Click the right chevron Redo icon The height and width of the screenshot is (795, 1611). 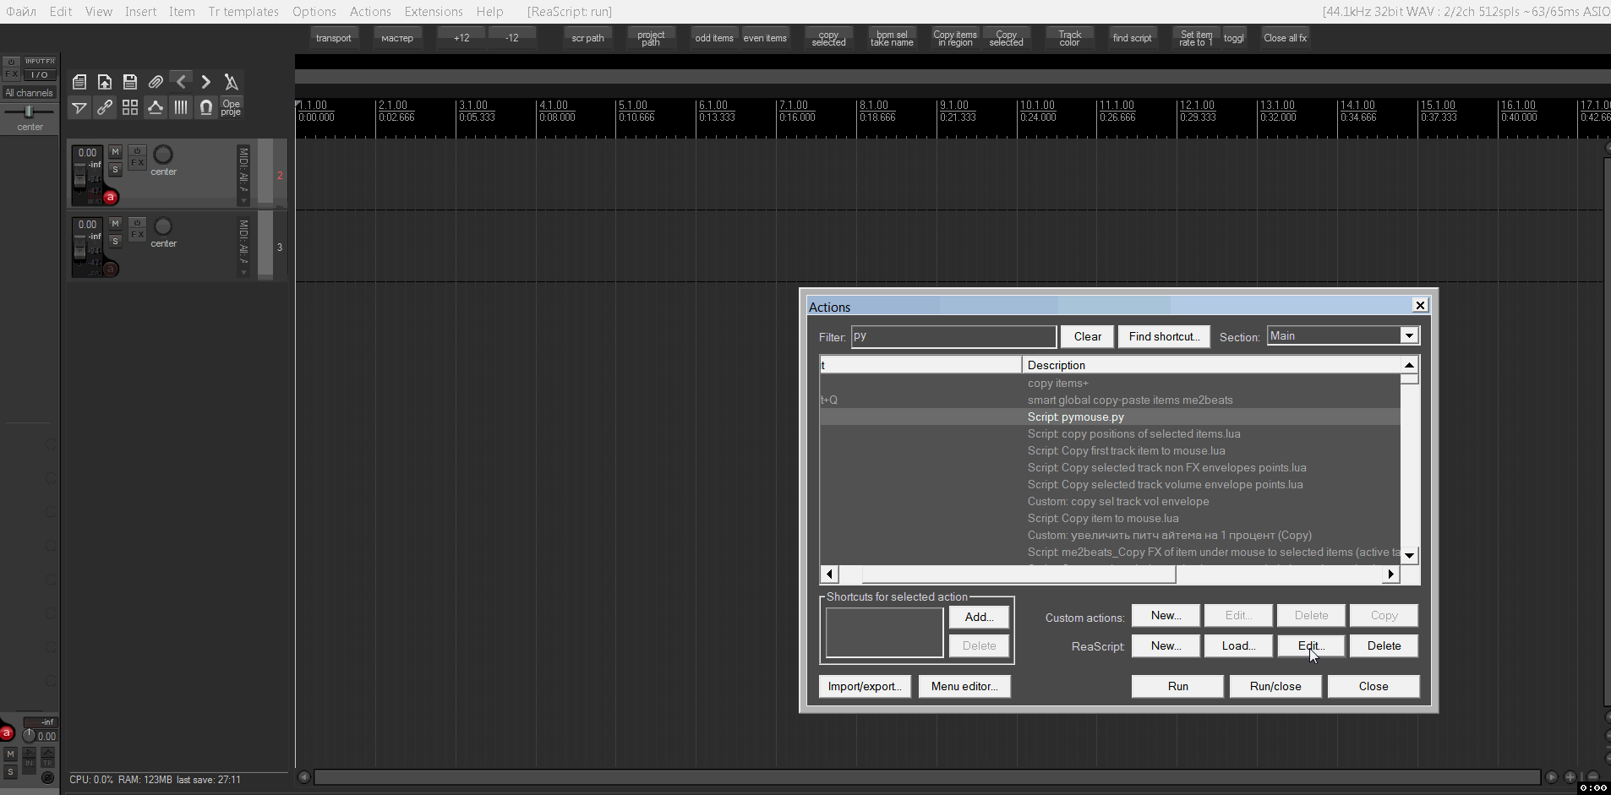click(206, 82)
